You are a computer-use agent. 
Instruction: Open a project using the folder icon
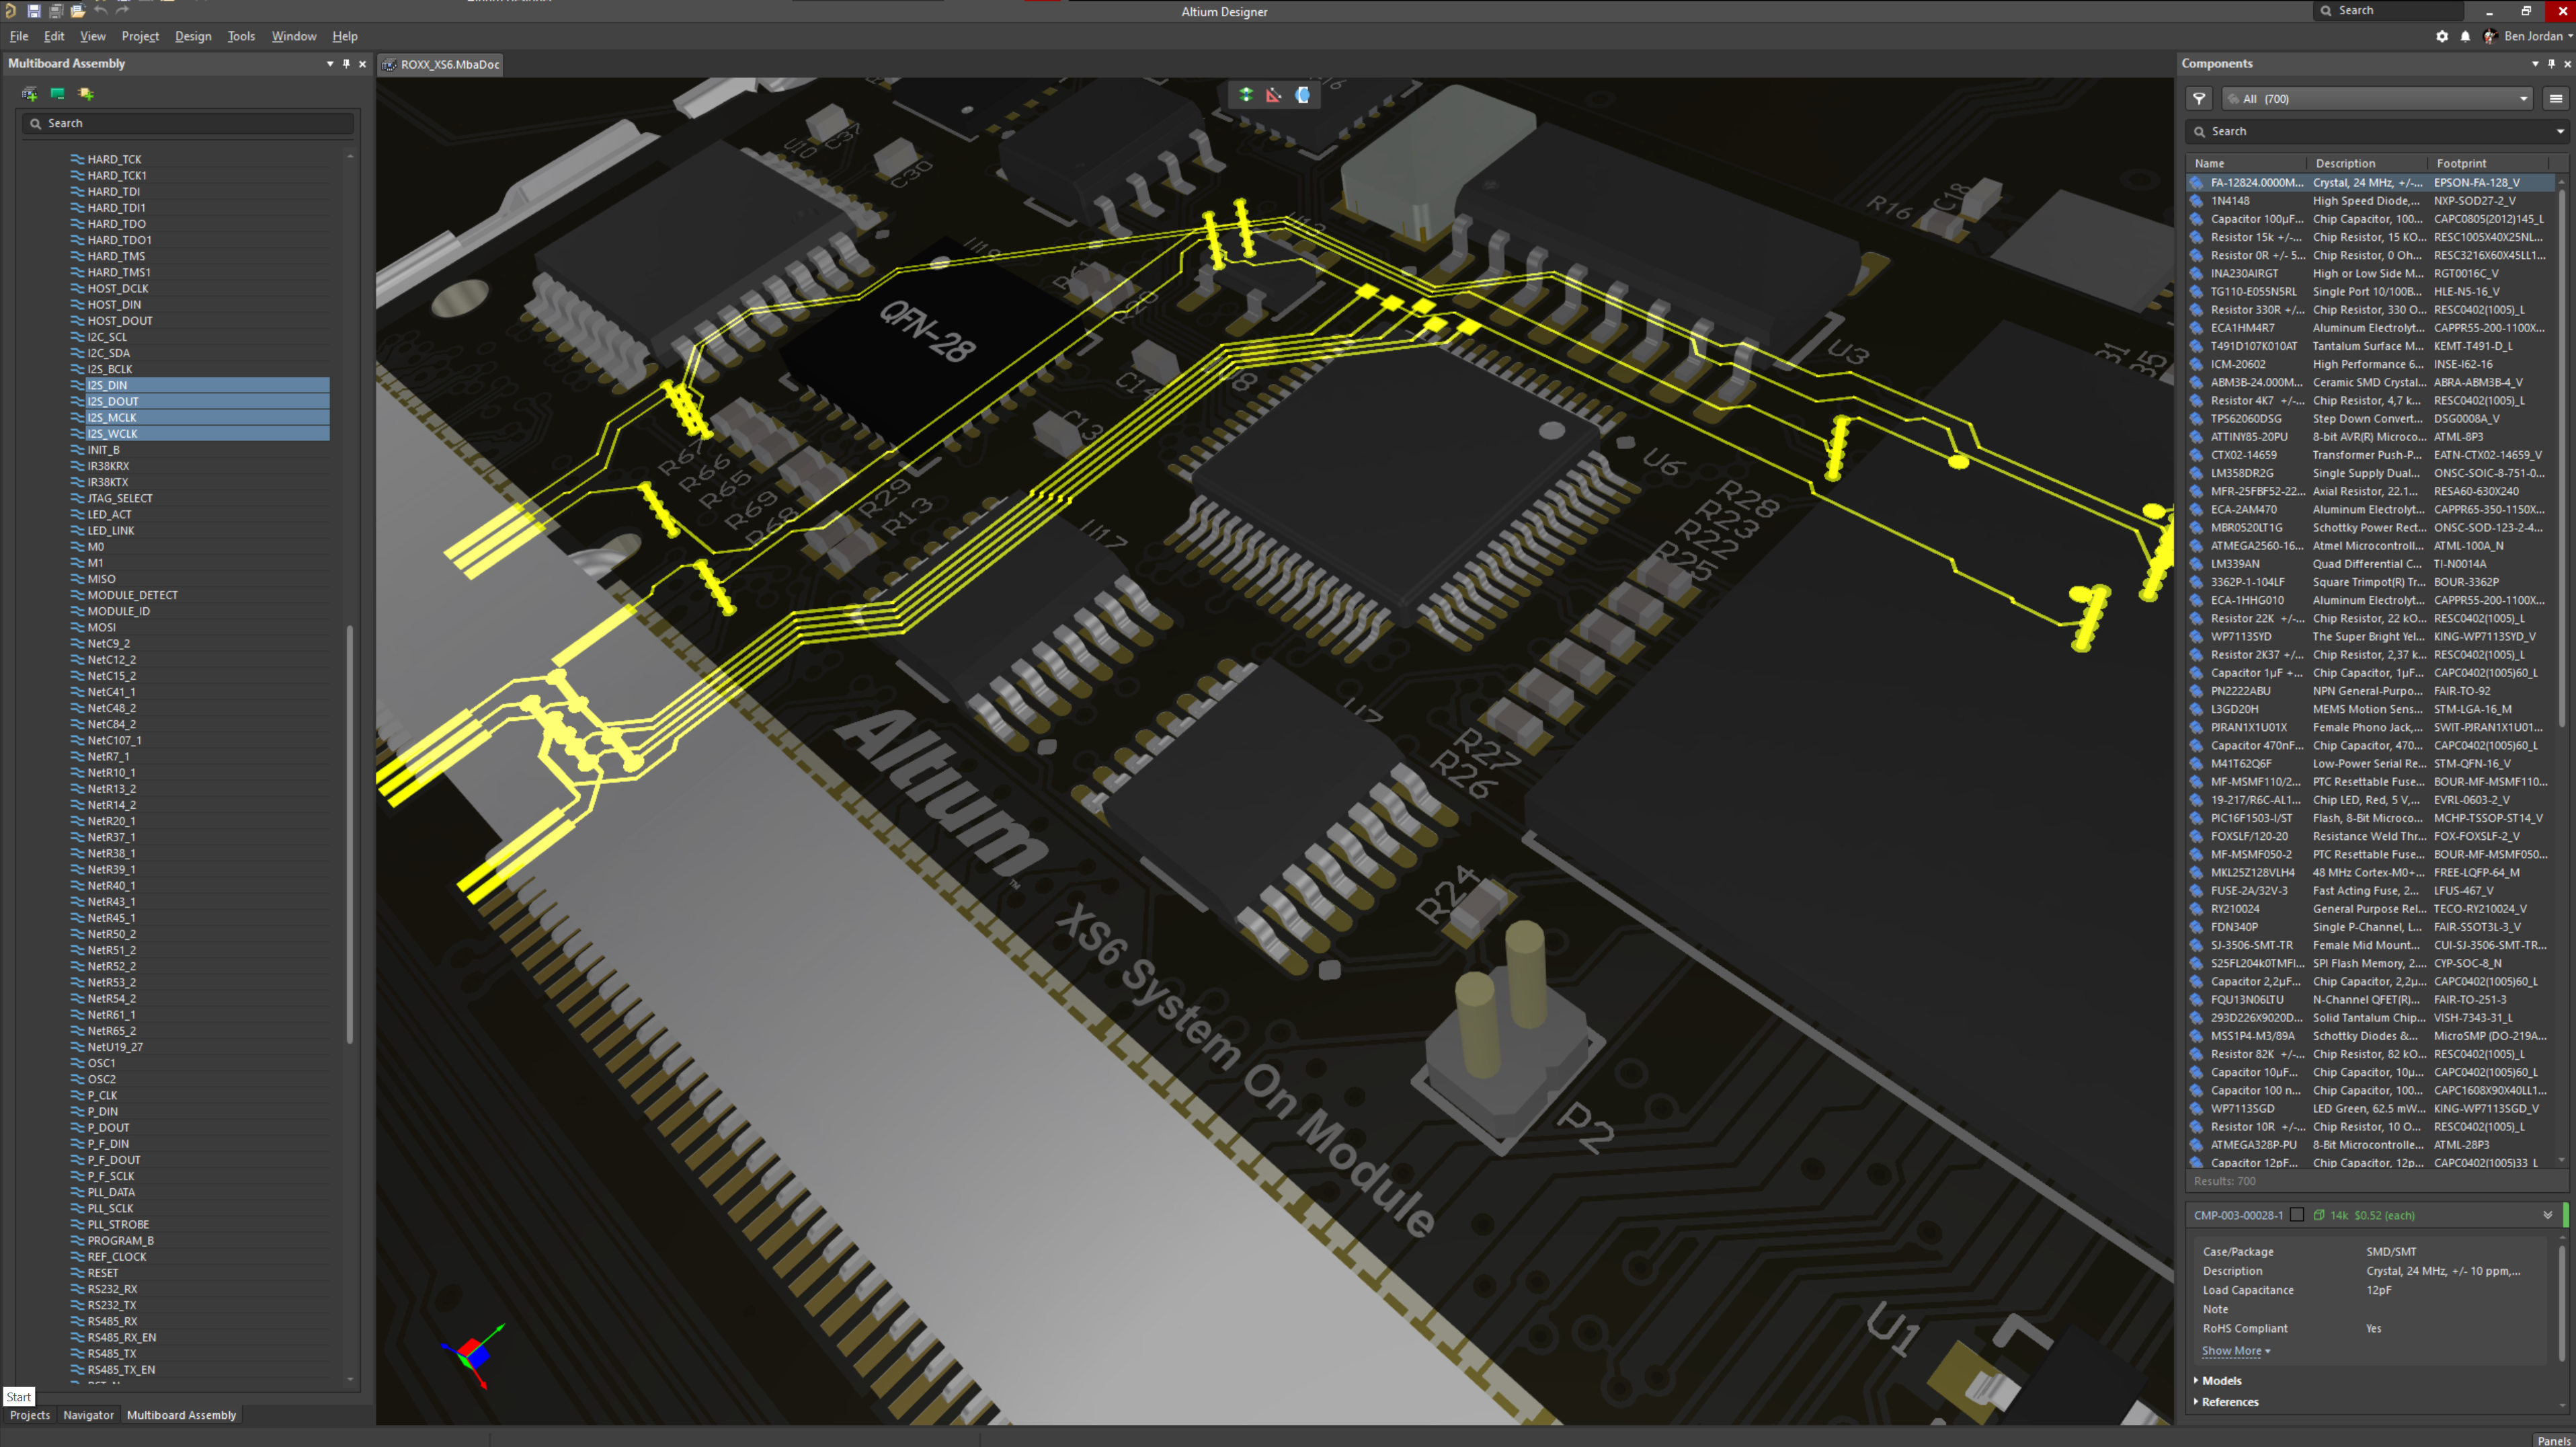[x=77, y=10]
